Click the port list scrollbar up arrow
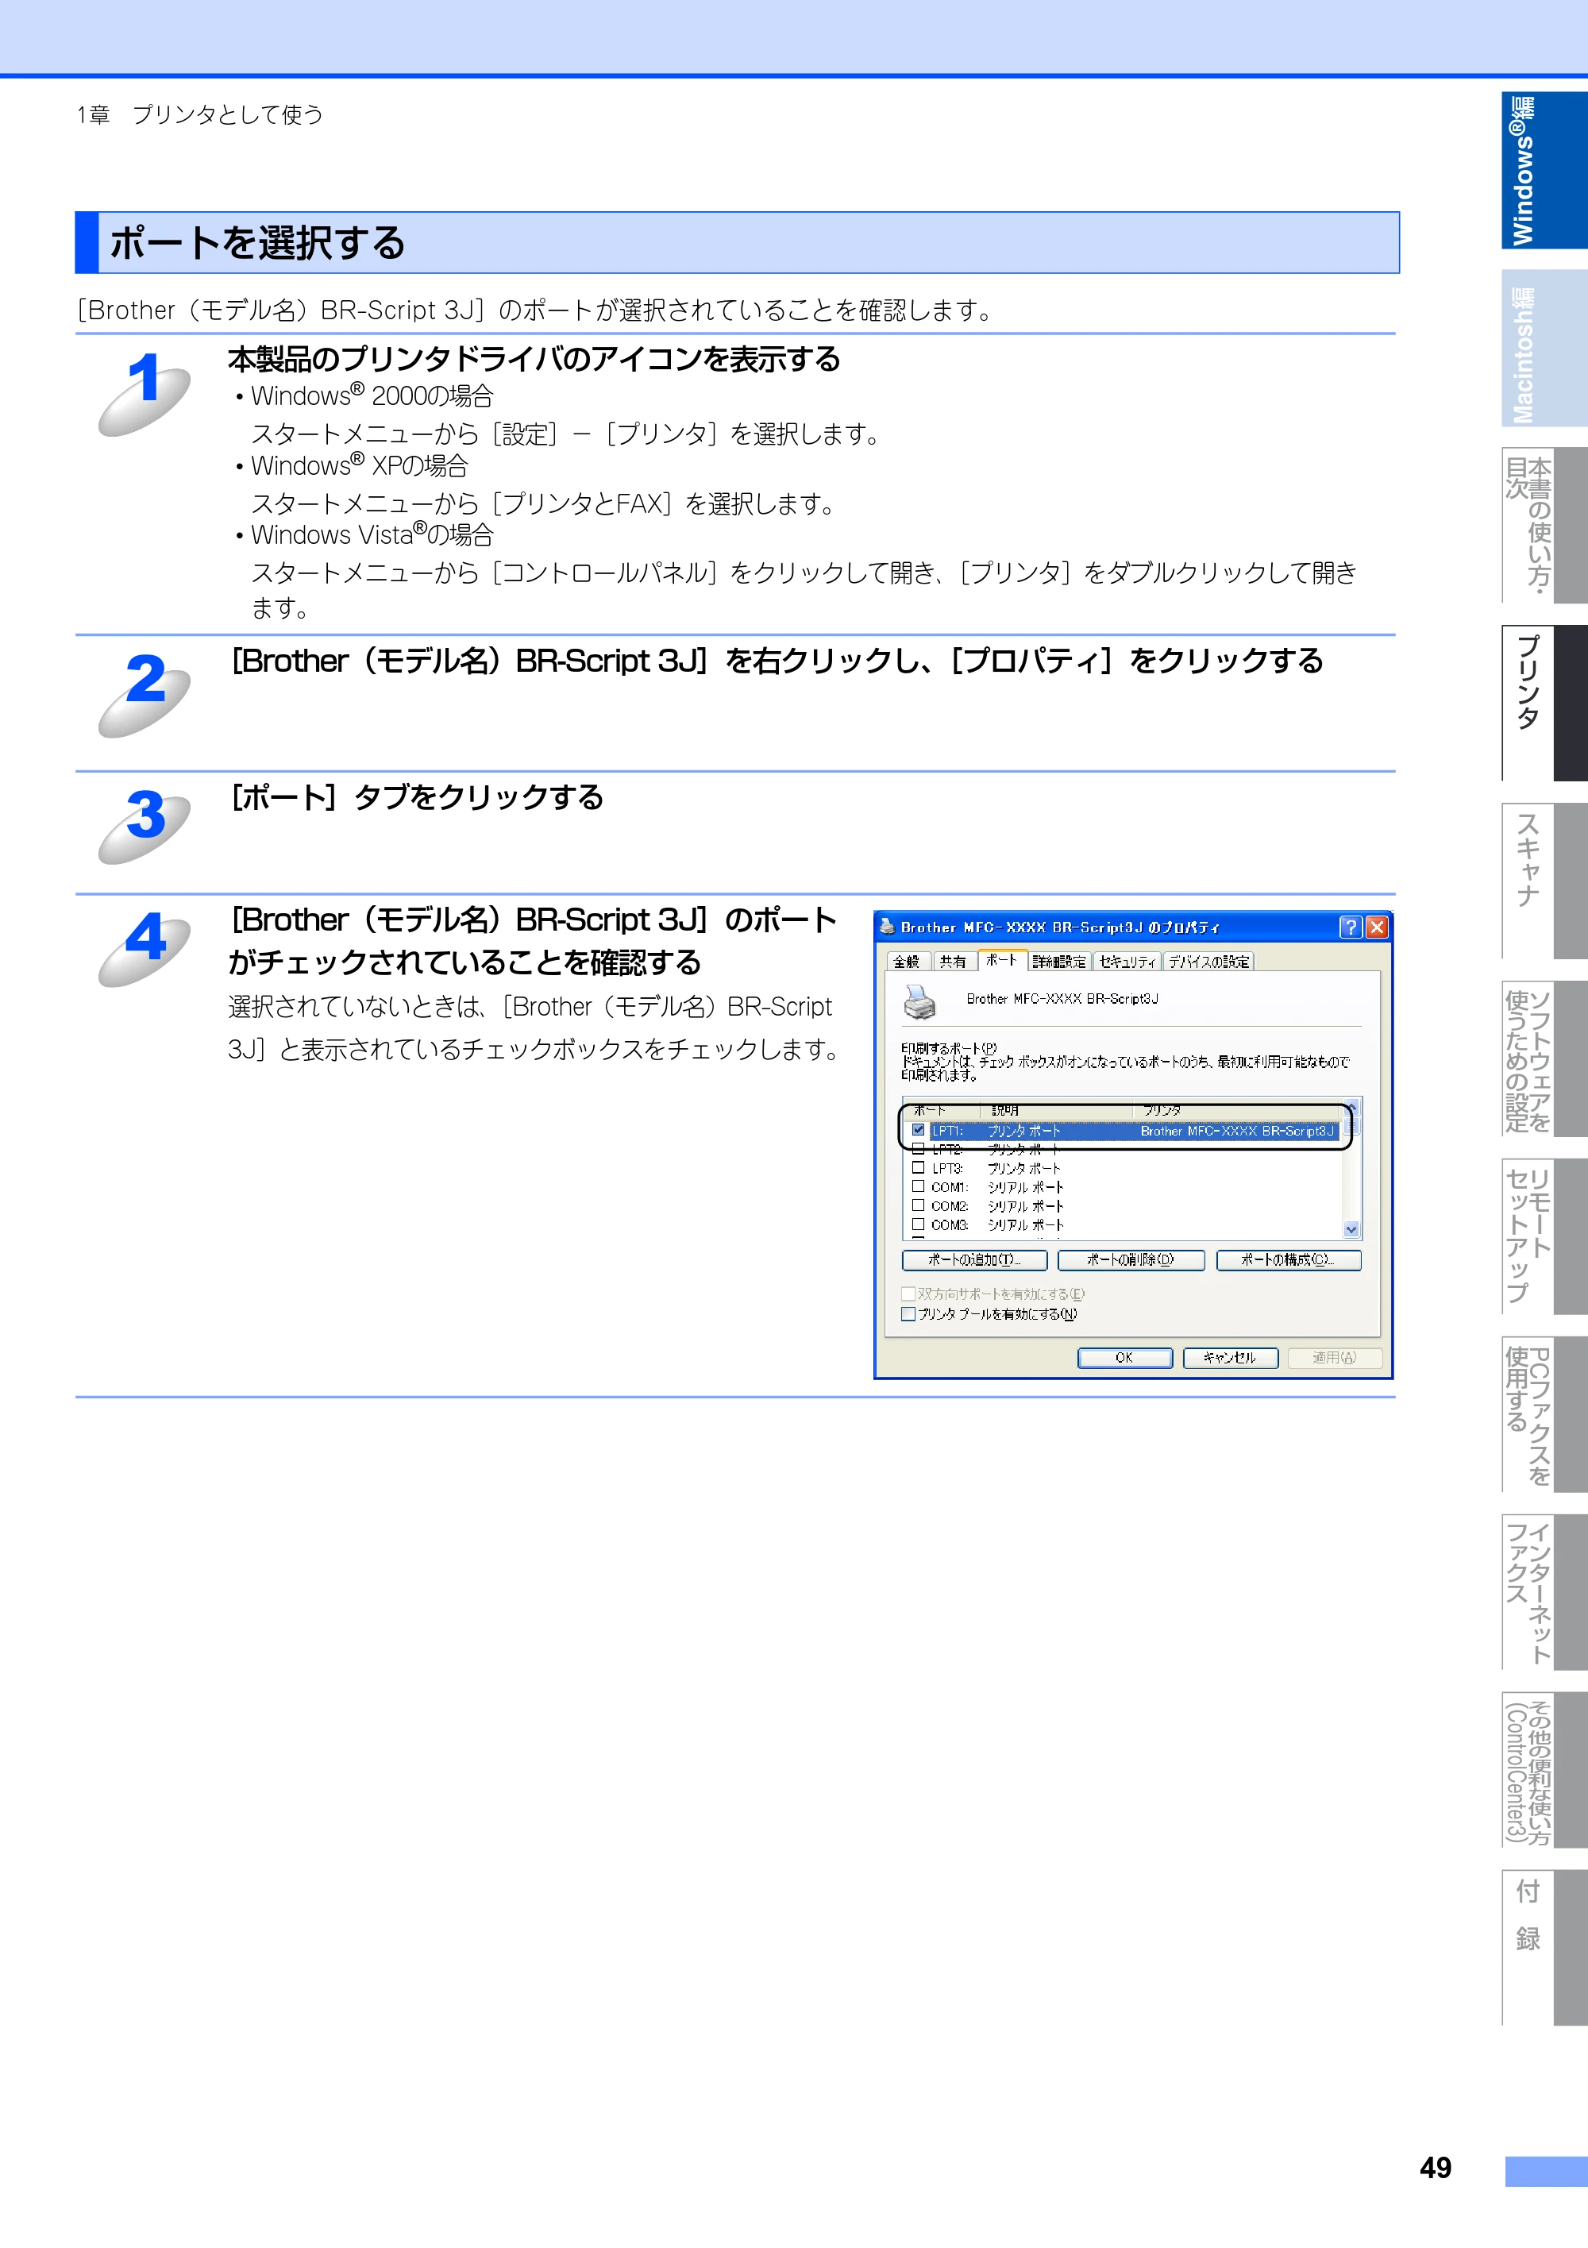The image size is (1588, 2248). 1352,1108
